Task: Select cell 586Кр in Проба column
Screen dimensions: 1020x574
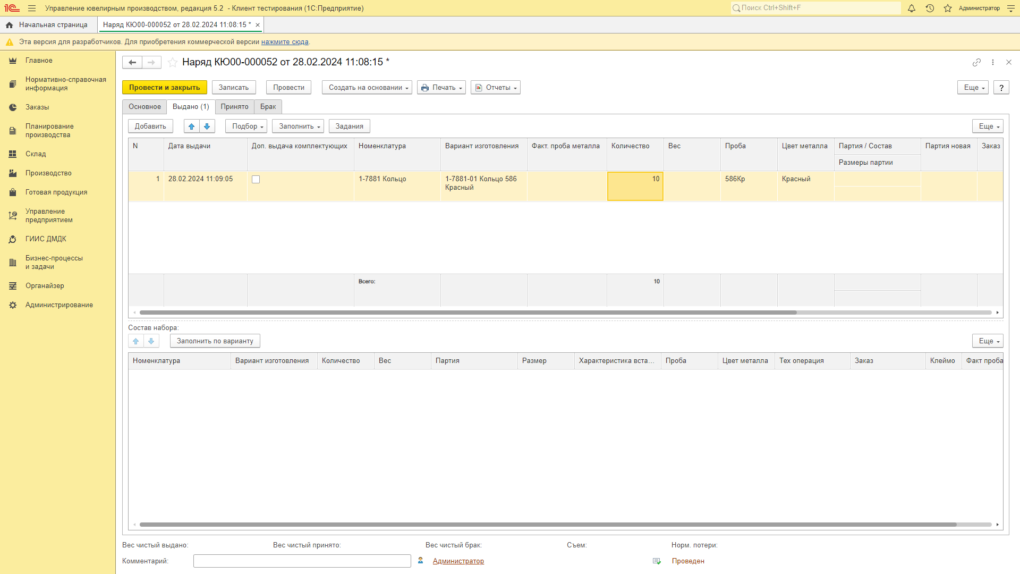Action: click(x=749, y=186)
